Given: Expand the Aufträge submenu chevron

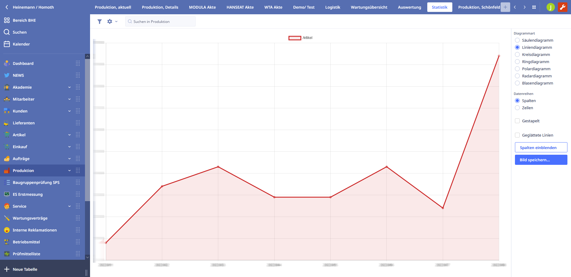Looking at the screenshot, I should coord(69,159).
